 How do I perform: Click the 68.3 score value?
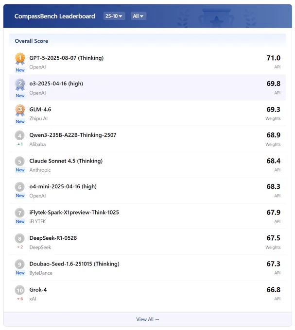273,187
